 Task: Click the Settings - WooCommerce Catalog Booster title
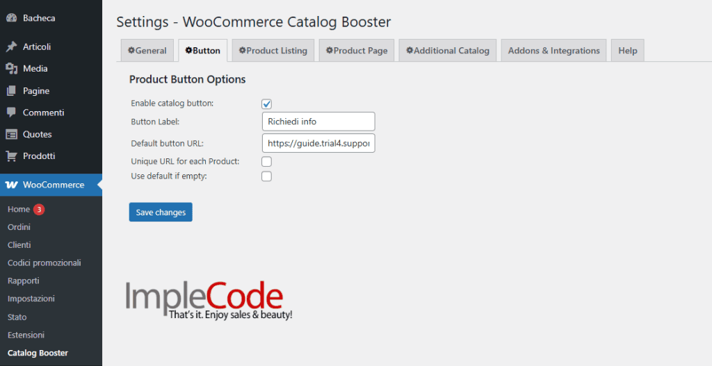click(x=253, y=22)
